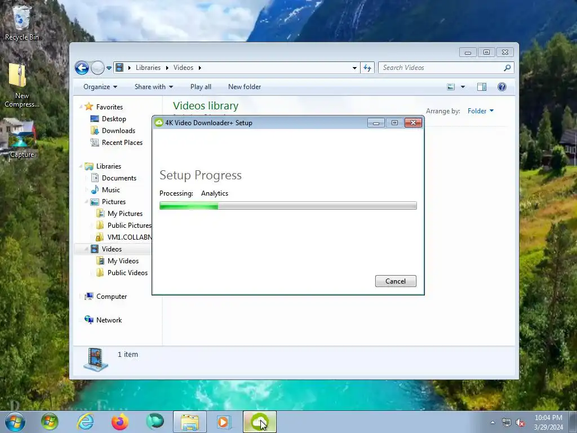Screen dimensions: 577x433
Task: Open the Share with menu
Action: [x=153, y=87]
